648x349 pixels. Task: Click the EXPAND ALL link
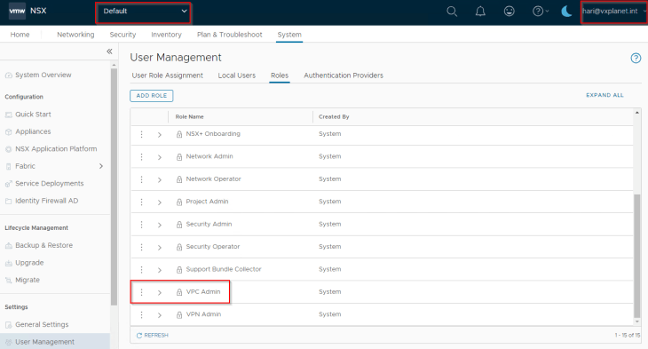tap(605, 95)
